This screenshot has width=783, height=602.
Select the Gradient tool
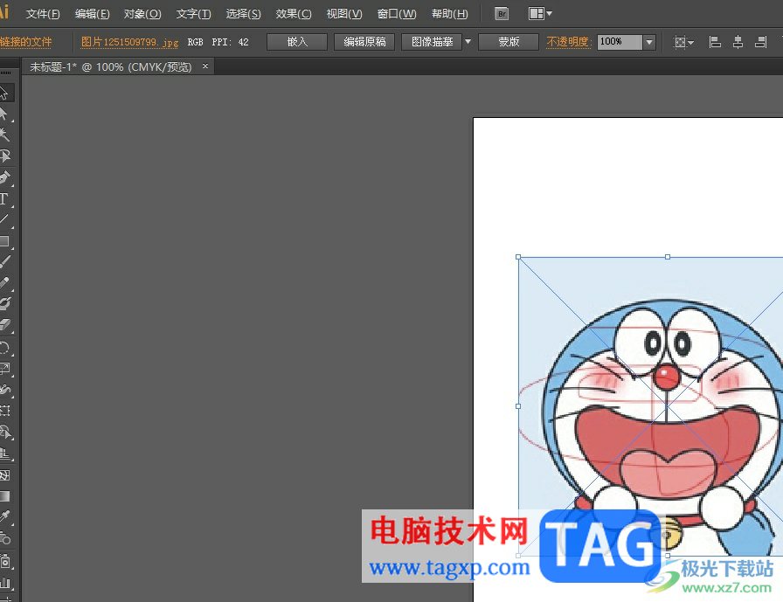coord(4,495)
